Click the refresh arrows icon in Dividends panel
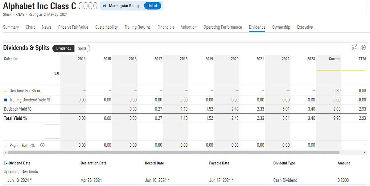This screenshot has width=370, height=186. (x=355, y=47)
